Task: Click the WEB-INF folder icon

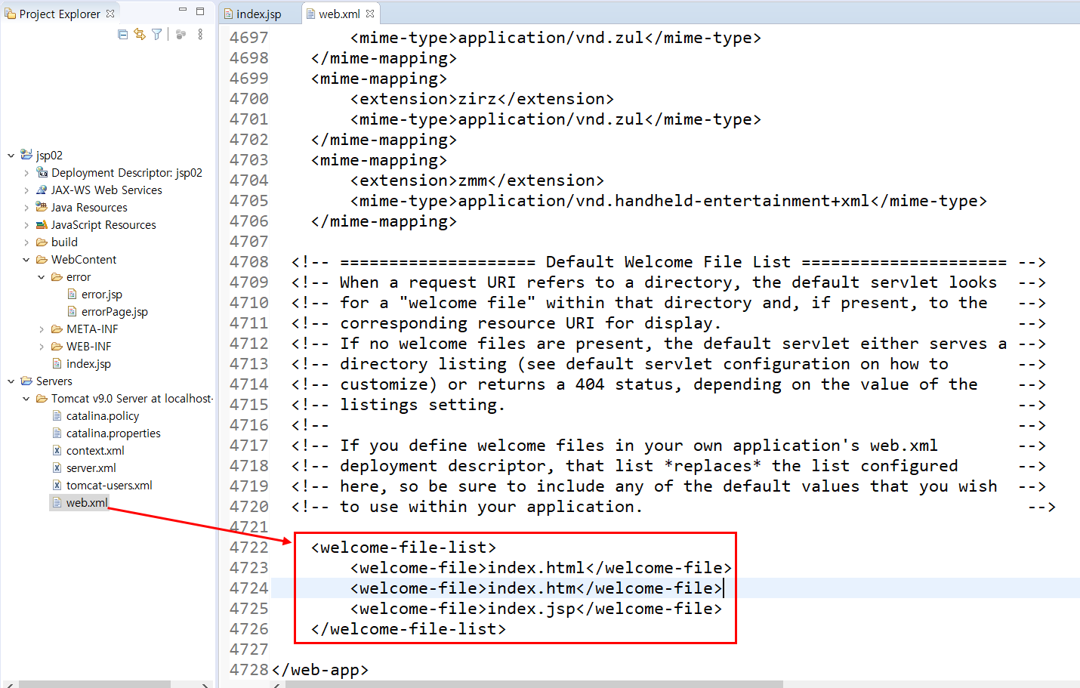Action: (x=57, y=347)
